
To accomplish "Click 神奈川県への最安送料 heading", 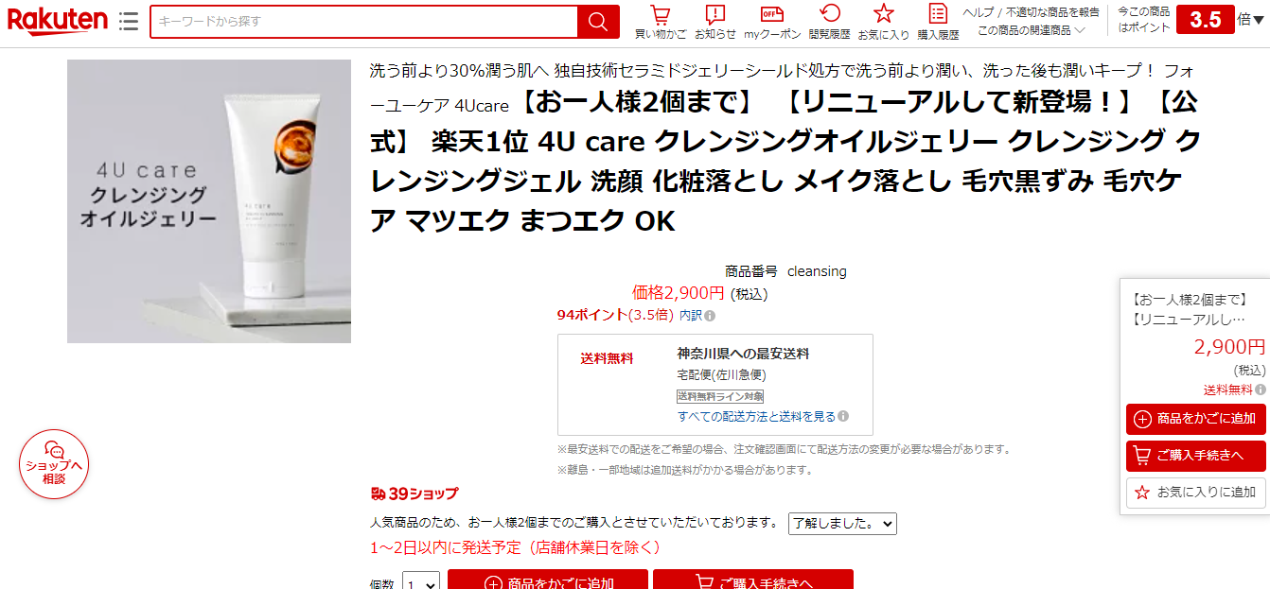I will 743,354.
